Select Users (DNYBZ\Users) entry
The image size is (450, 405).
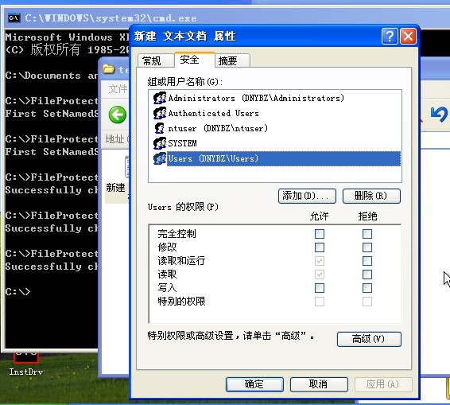tap(284, 158)
